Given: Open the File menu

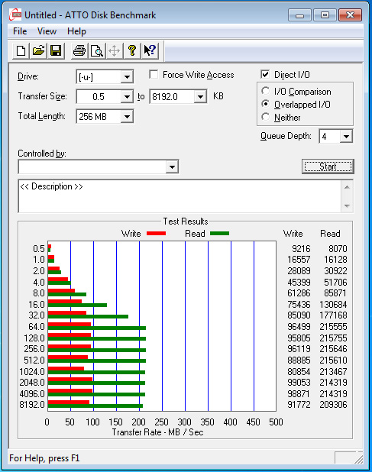Looking at the screenshot, I should (20, 31).
